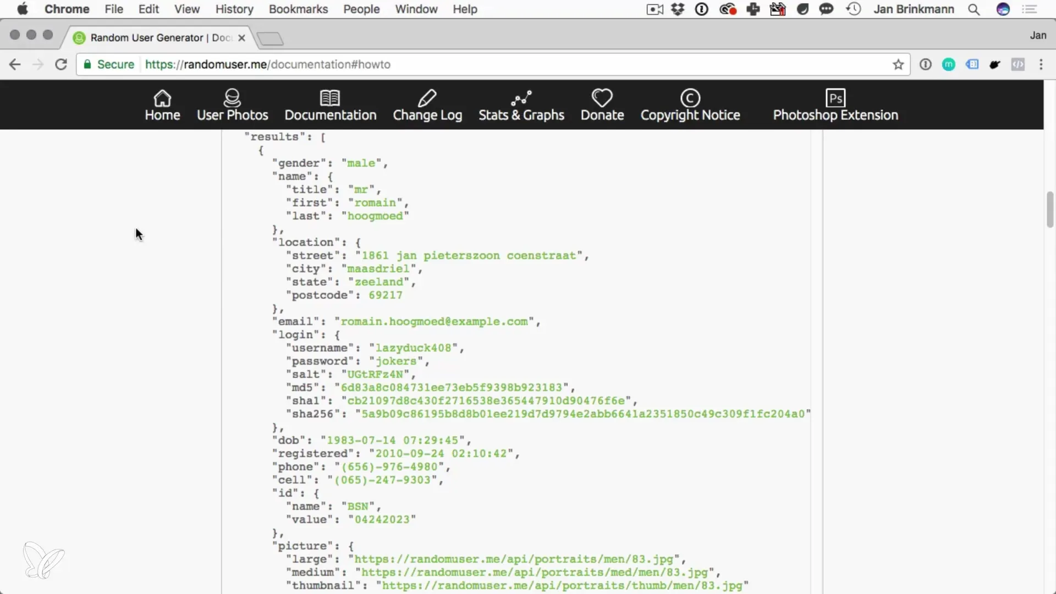Click the address bar URL field
Viewport: 1056px width, 594px height.
point(495,64)
